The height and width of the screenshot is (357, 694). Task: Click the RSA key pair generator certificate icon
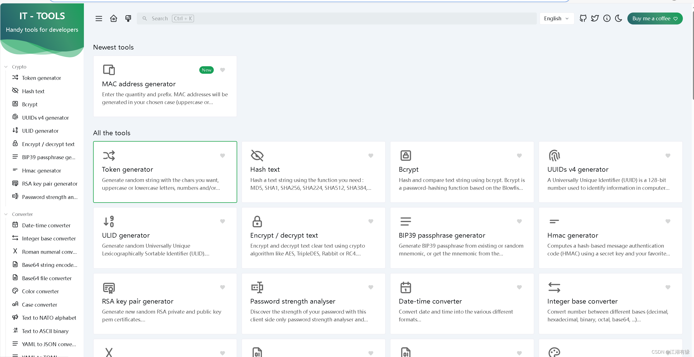click(x=109, y=288)
